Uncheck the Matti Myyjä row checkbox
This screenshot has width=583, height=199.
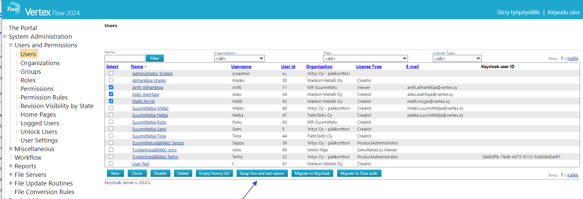point(111,101)
